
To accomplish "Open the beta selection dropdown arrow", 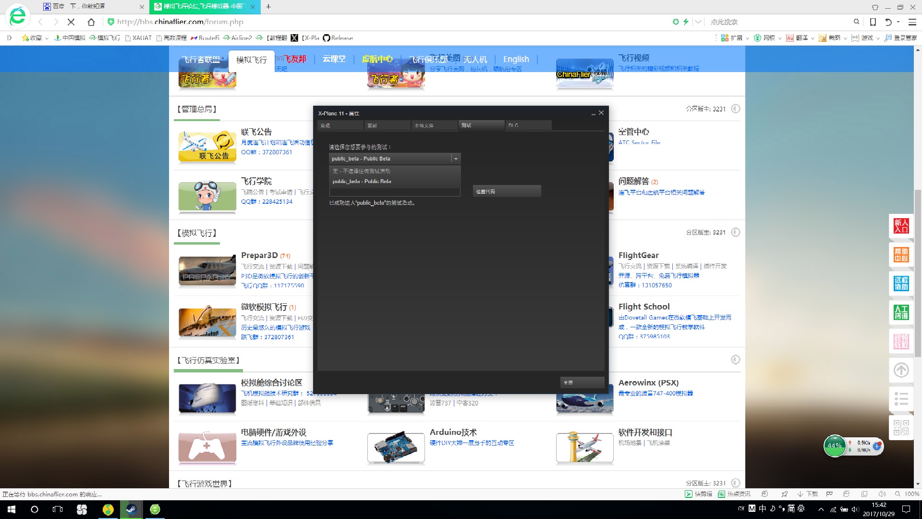I will click(456, 159).
